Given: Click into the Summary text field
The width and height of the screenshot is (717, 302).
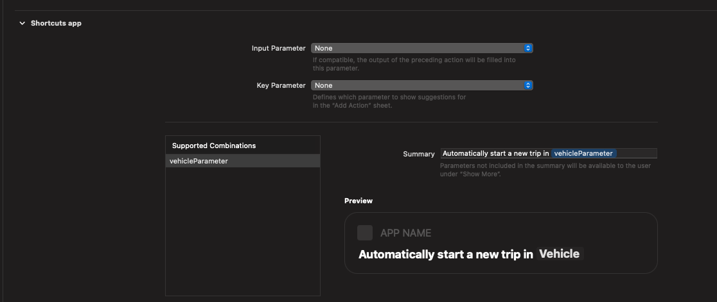Looking at the screenshot, I should point(549,154).
